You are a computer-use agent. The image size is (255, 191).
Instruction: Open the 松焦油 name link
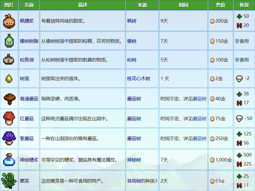[27, 60]
